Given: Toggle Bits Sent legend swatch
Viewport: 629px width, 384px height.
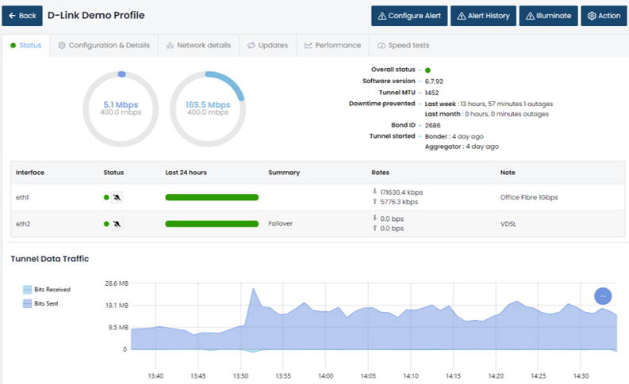Looking at the screenshot, I should 27,303.
